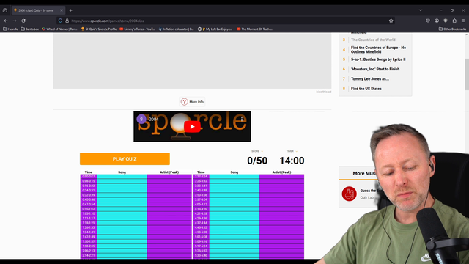
Task: Click the uBlock shield extension icon
Action: [446, 21]
